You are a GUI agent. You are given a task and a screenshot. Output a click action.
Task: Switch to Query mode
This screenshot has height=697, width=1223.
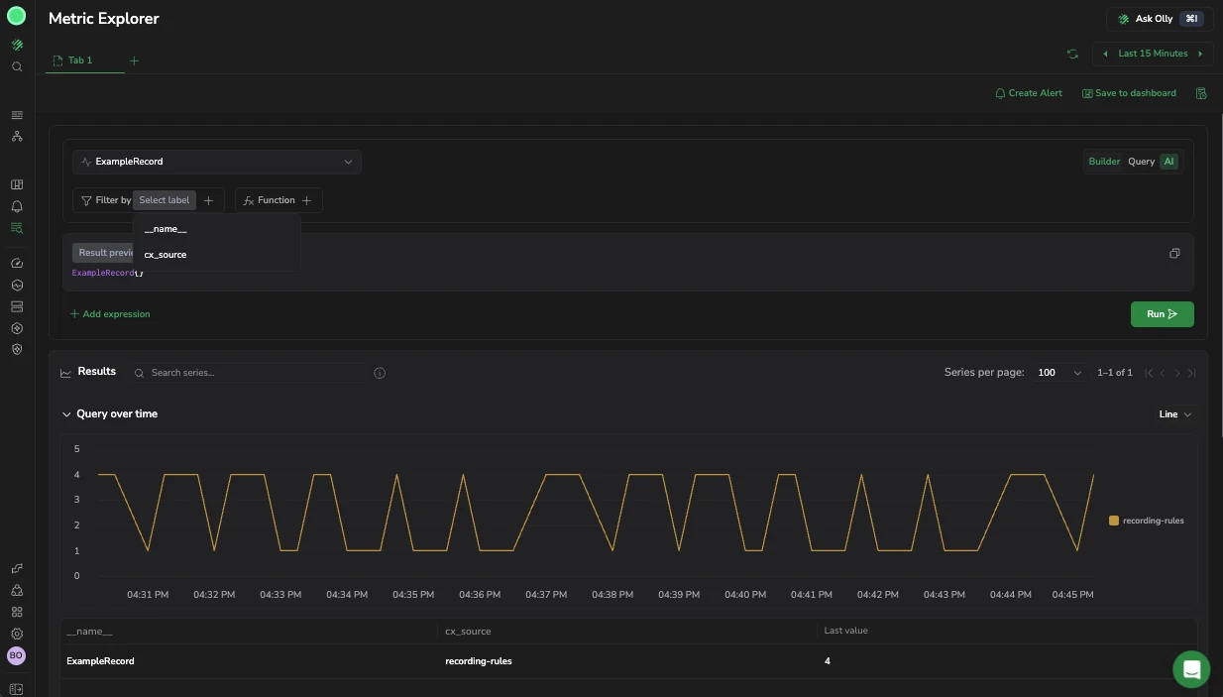coord(1141,162)
